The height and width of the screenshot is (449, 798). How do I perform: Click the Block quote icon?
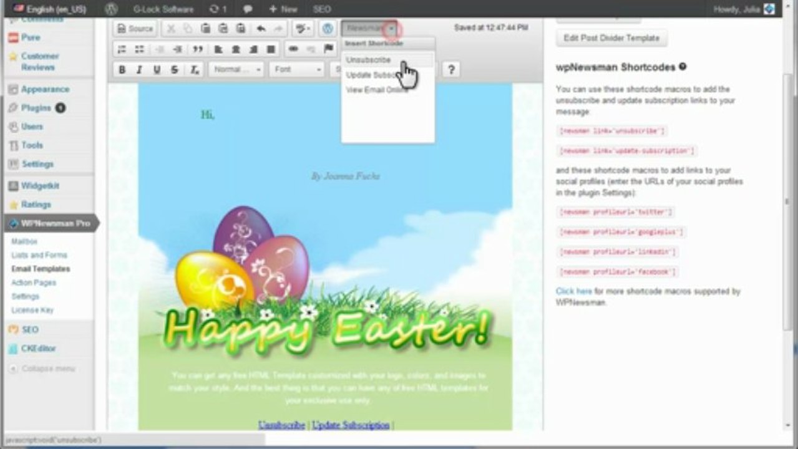(x=198, y=49)
